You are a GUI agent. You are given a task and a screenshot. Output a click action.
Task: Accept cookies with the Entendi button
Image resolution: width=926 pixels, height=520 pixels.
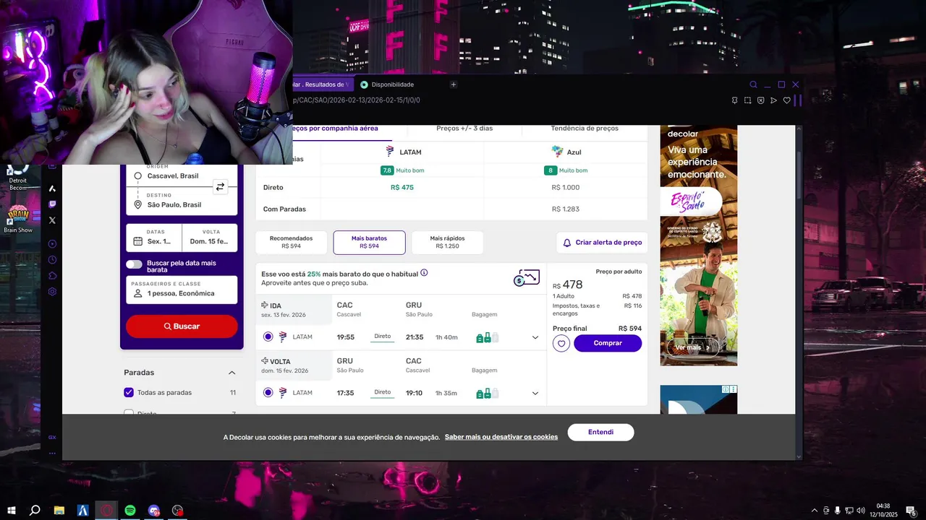coord(600,433)
